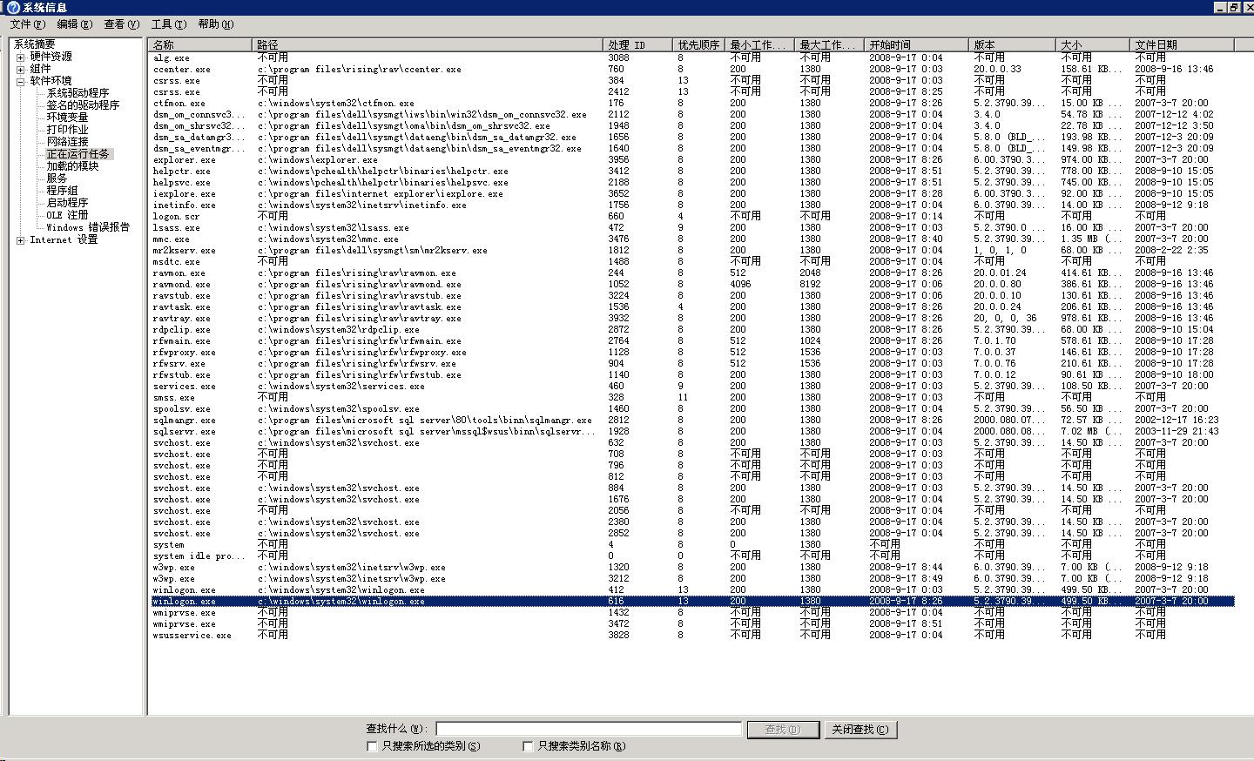The height and width of the screenshot is (761, 1254).
Task: Expand the 组件 tree node
Action: [x=20, y=70]
